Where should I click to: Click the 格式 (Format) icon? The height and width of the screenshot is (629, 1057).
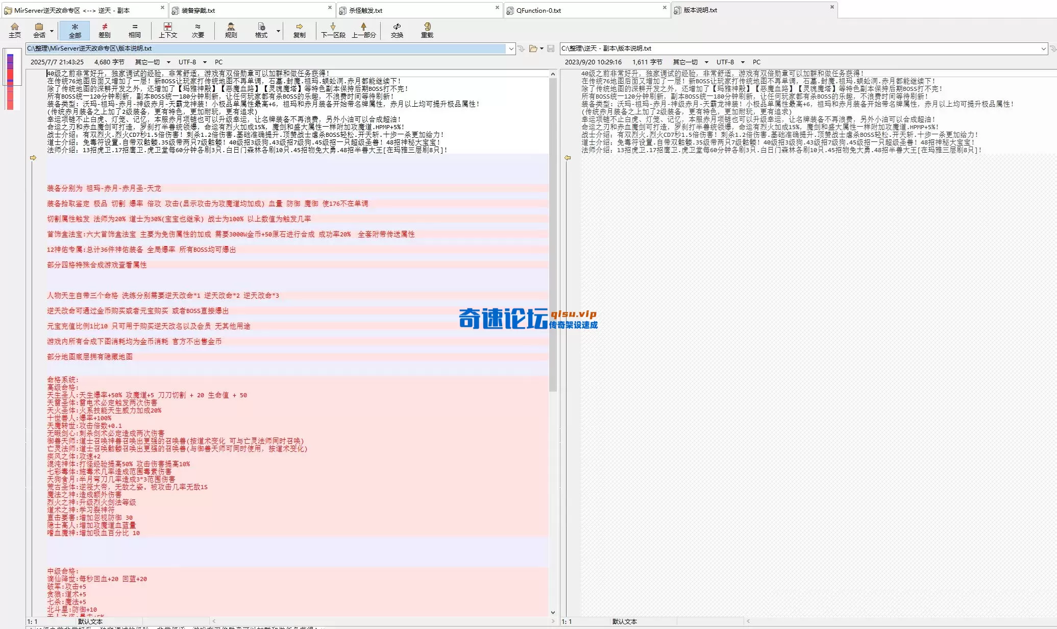[x=261, y=30]
